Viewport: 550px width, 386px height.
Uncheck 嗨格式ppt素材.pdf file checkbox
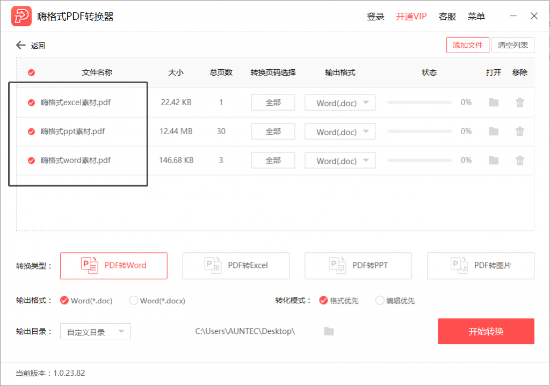(x=31, y=132)
